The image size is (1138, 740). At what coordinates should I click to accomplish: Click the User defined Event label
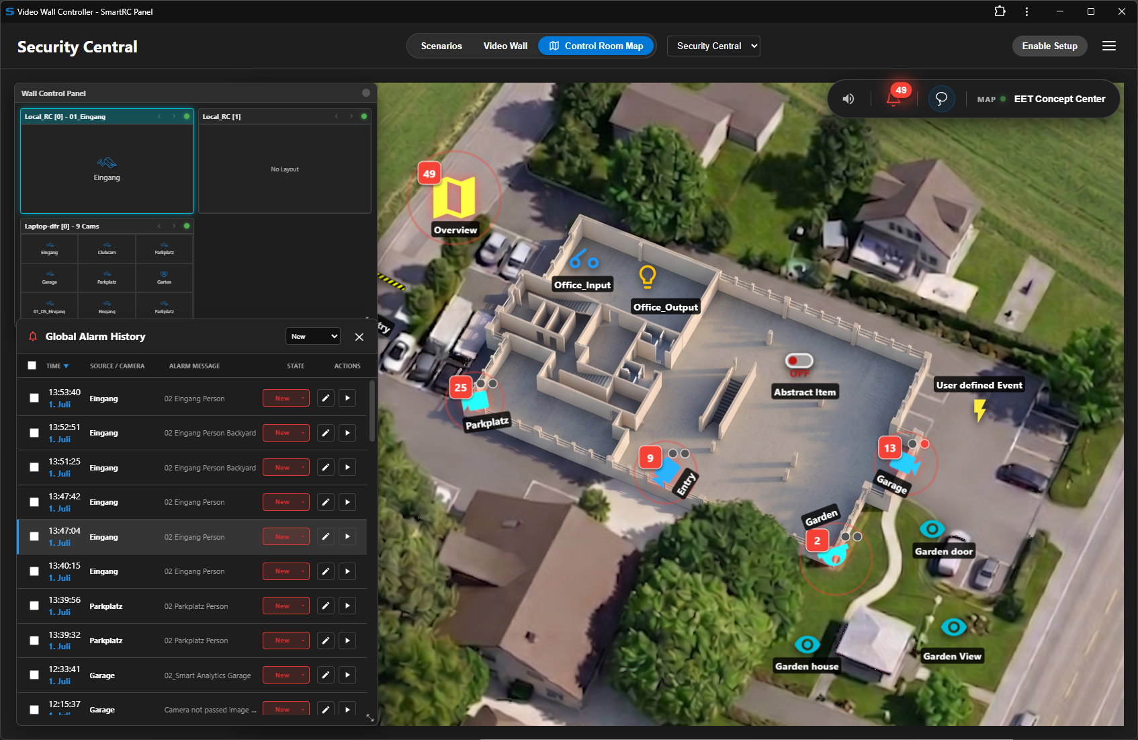(x=979, y=385)
